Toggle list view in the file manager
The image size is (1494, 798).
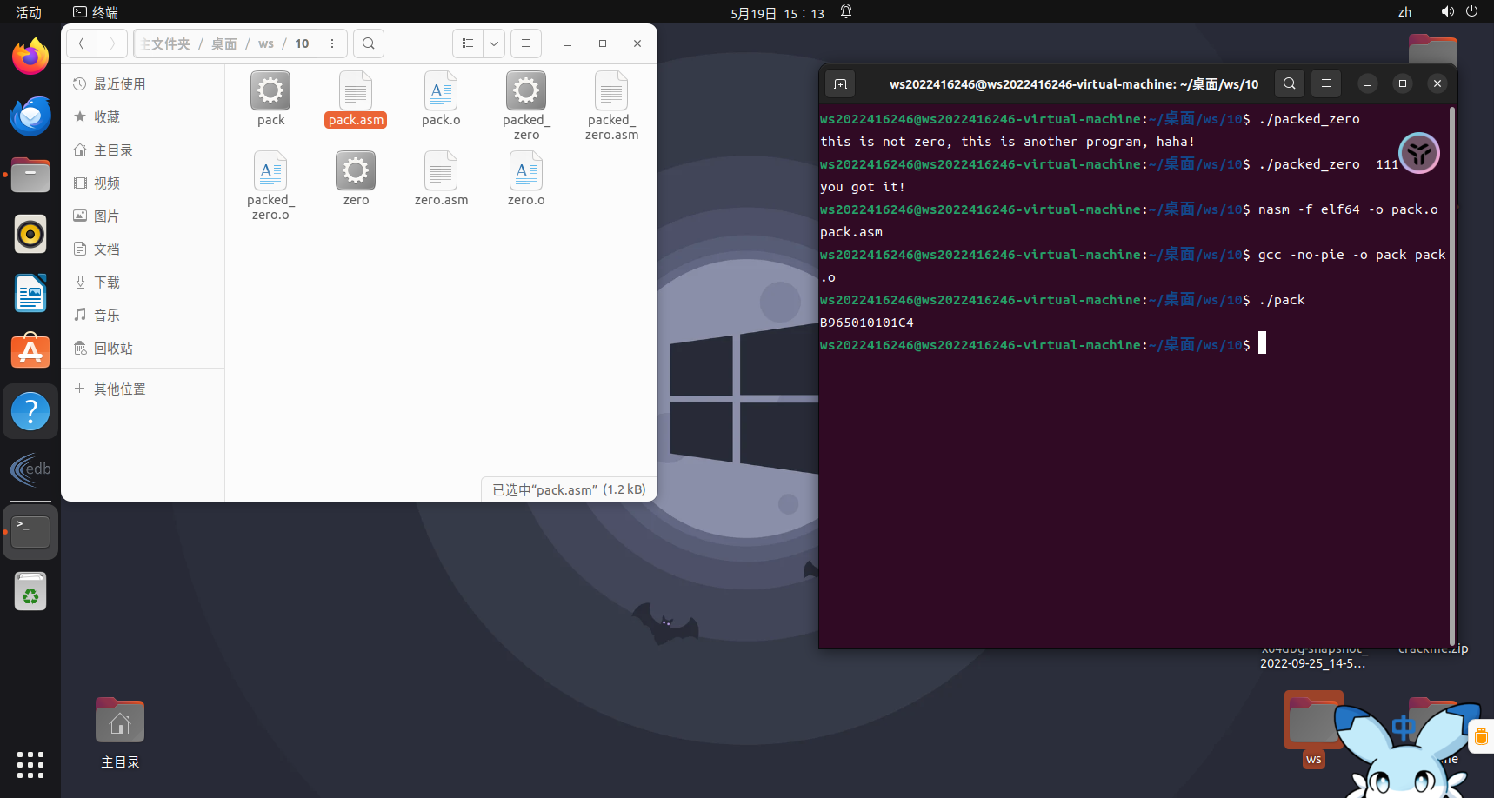[468, 43]
